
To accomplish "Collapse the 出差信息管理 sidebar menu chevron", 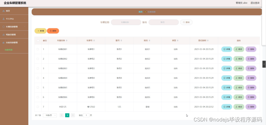I will (x=25, y=43).
